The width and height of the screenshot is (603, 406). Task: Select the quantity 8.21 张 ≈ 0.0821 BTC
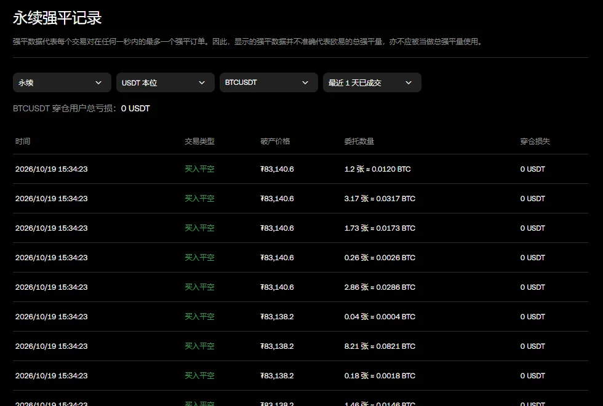pyautogui.click(x=380, y=346)
